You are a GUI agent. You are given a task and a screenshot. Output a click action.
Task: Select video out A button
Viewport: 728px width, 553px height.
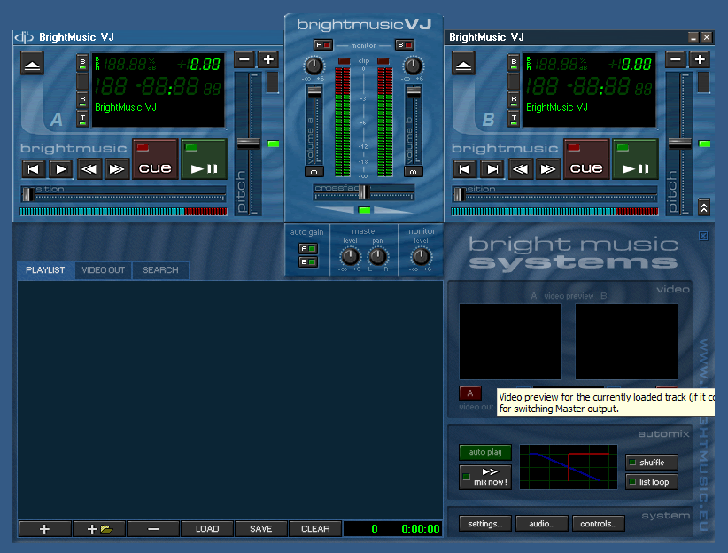470,393
